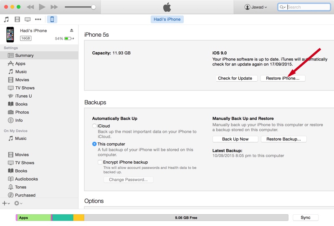Click the Apple logo in title bar
This screenshot has width=334, height=226.
click(x=167, y=7)
